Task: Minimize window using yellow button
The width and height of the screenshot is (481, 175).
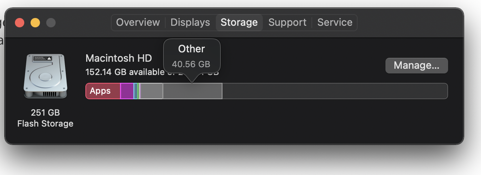Action: [35, 23]
